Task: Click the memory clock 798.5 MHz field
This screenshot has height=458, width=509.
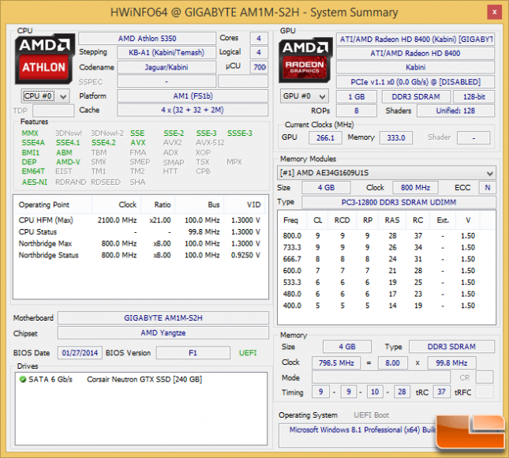Action: [336, 363]
